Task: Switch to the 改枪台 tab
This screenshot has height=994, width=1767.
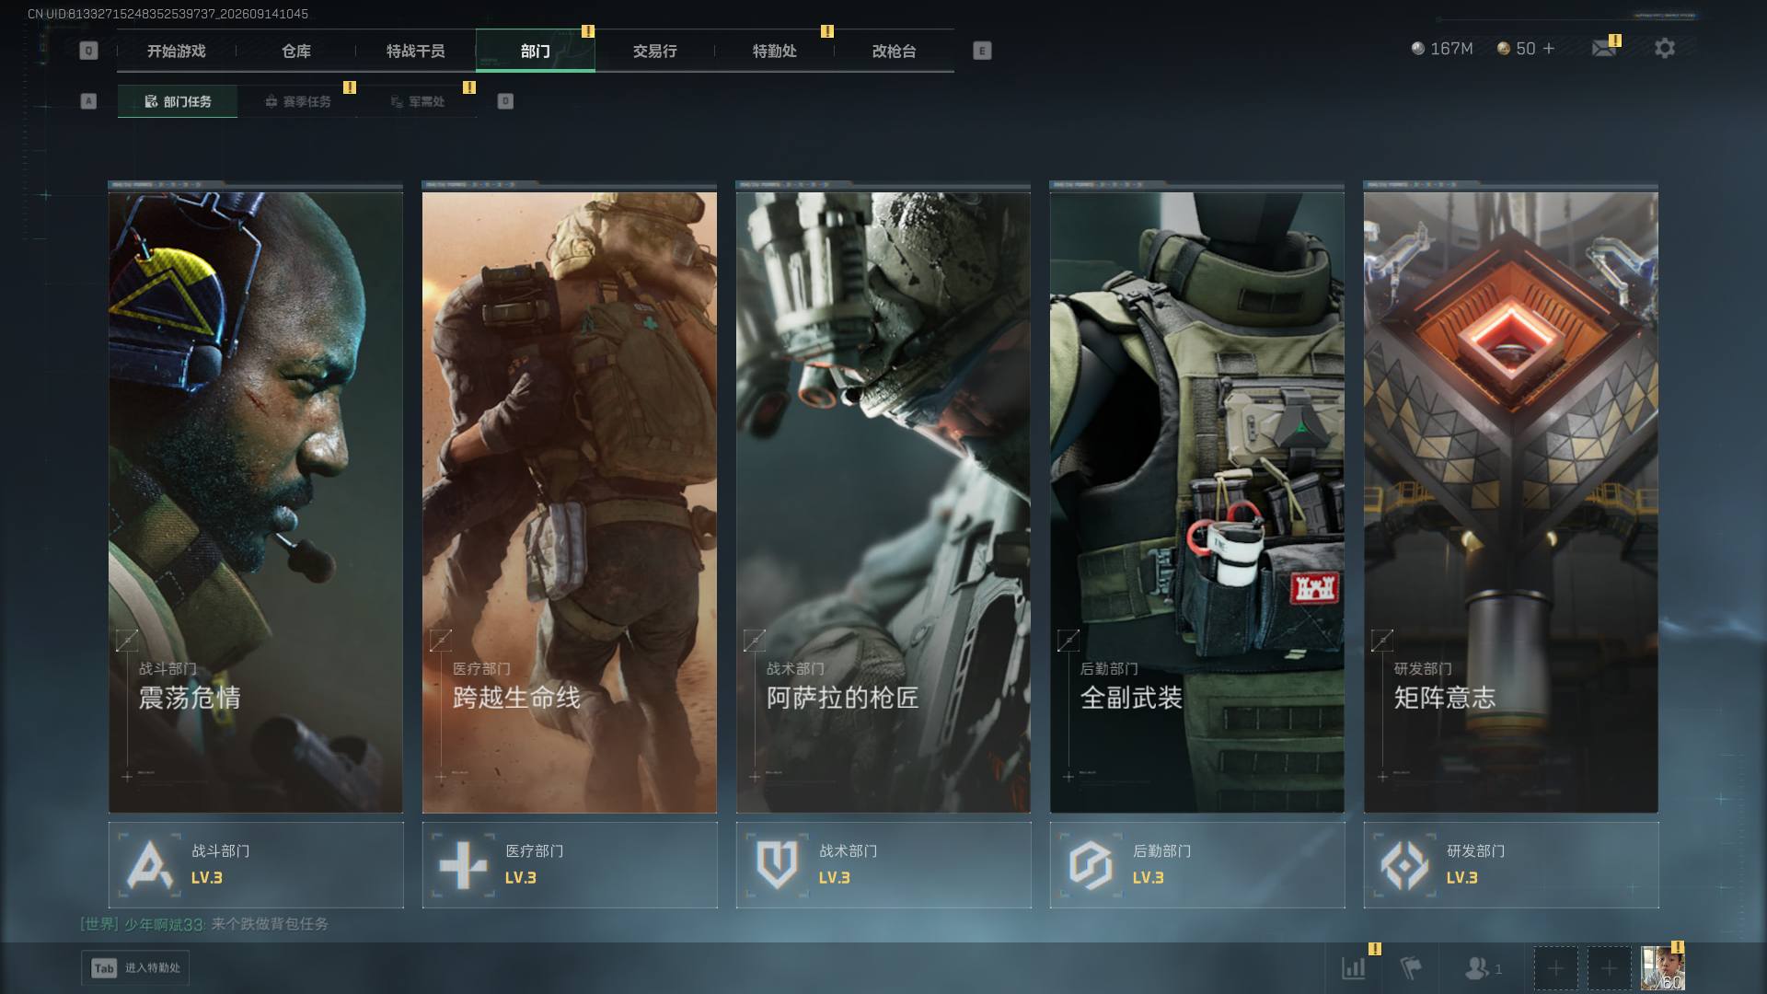Action: [895, 52]
